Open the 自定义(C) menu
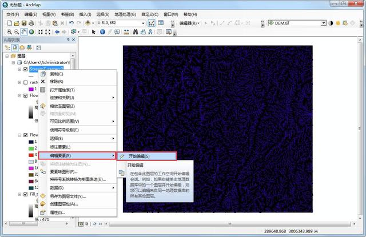The height and width of the screenshot is (237, 366). [150, 14]
